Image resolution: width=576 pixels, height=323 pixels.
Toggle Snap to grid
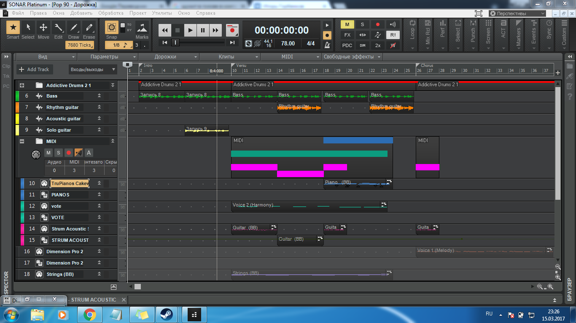click(112, 28)
